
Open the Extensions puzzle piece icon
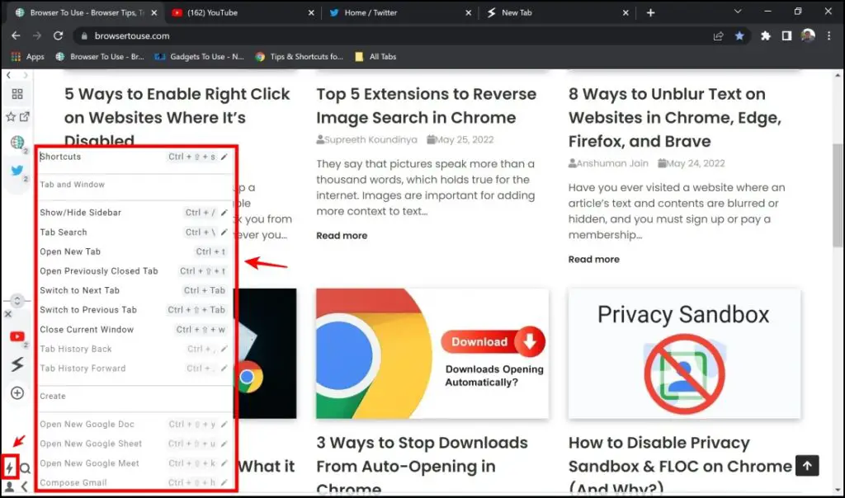766,36
